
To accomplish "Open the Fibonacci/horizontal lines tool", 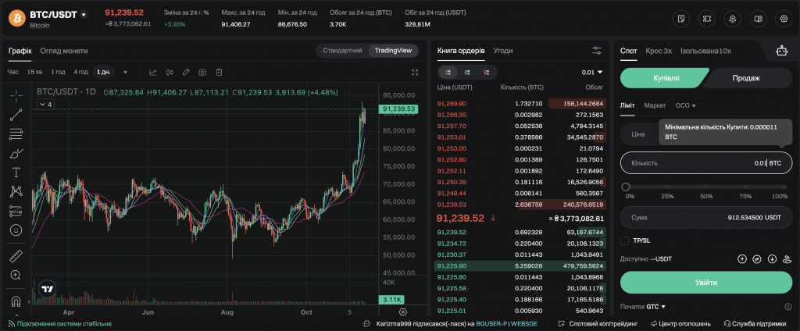I will pos(16,134).
